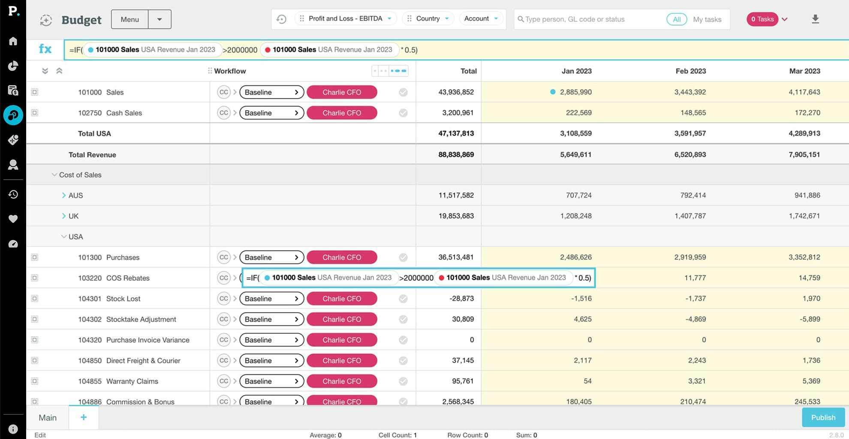Screen dimensions: 849x439
Task: Click the history clock icon in the sidebar
Action: tap(13, 194)
